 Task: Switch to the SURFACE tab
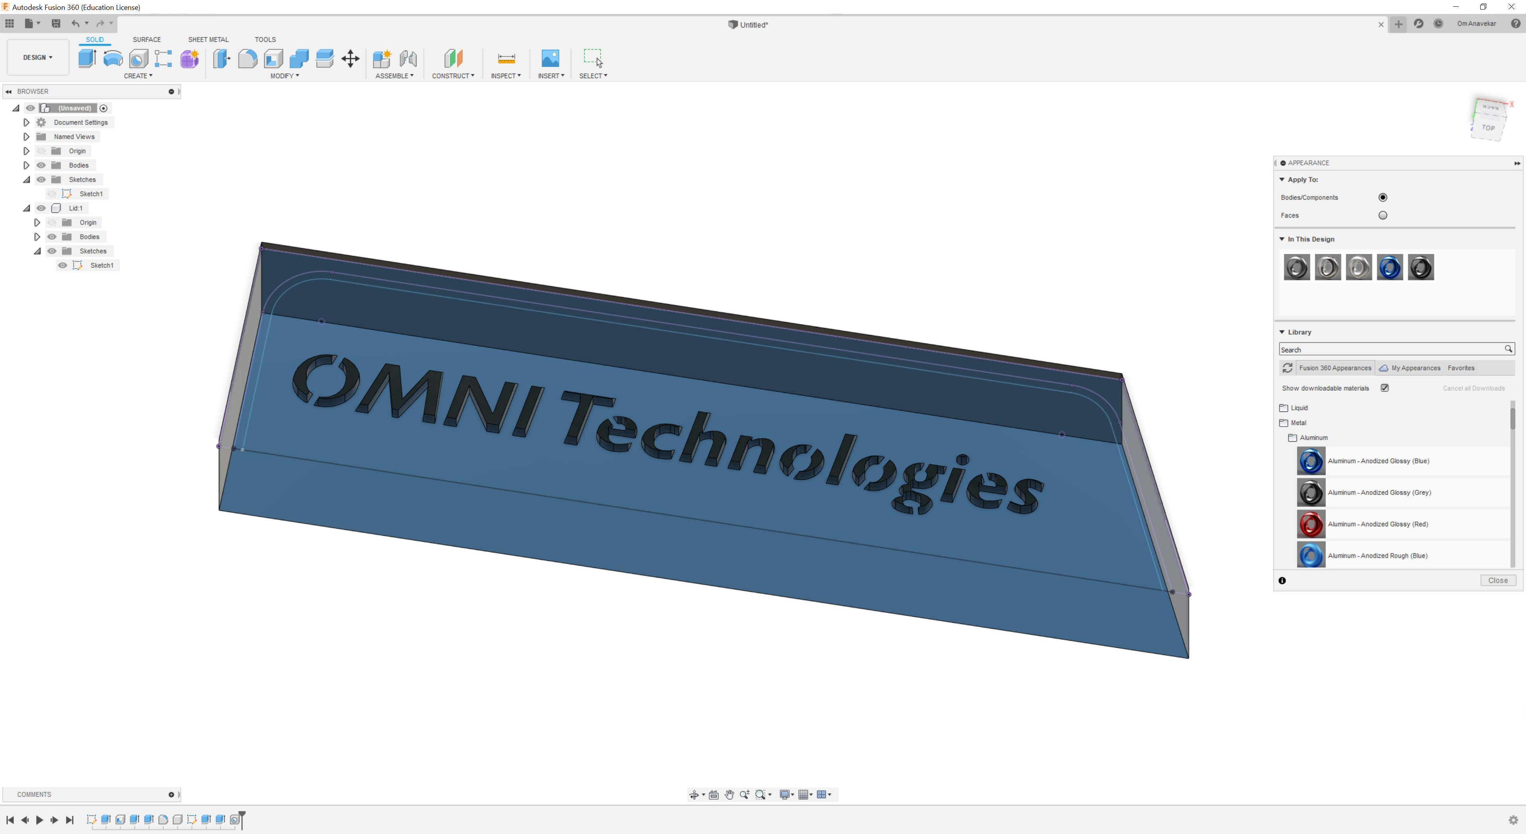(x=146, y=40)
